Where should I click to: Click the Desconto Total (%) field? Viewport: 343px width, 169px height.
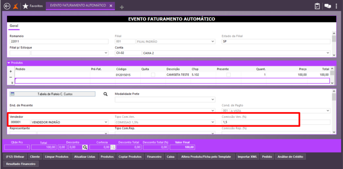[x=155, y=147]
